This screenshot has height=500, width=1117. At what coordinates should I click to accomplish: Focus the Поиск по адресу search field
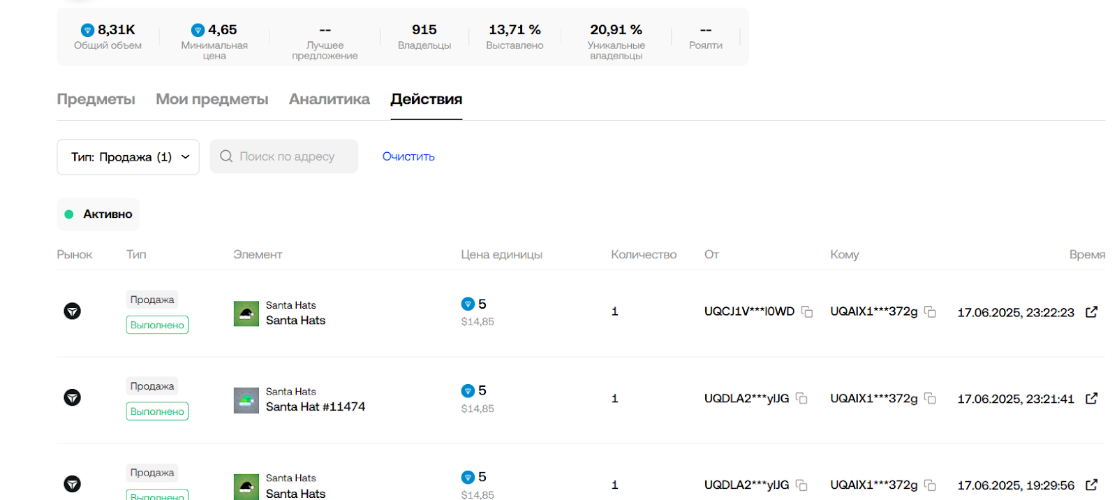(284, 156)
